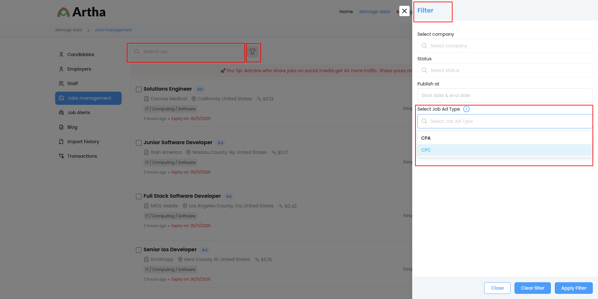
Task: Go to Import history section
Action: (83, 142)
